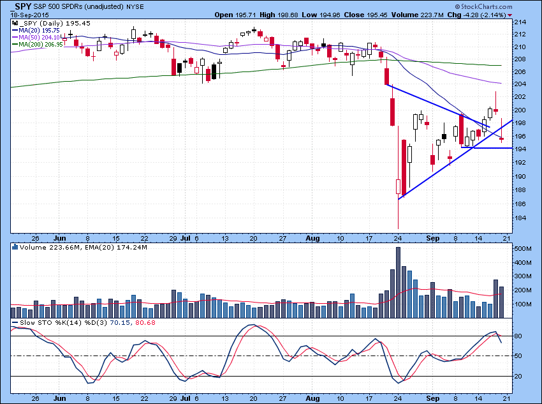Click the horizontal blue support line at 194
The image size is (542, 404).
point(487,148)
